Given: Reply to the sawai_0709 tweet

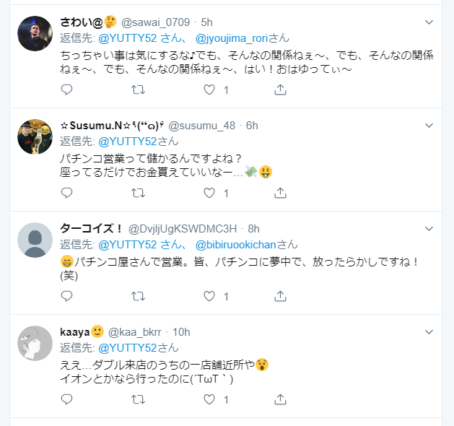Looking at the screenshot, I should [x=66, y=90].
